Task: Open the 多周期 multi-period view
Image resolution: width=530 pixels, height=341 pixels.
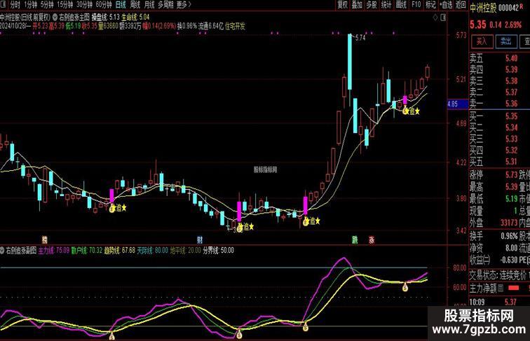Action: click(x=165, y=5)
